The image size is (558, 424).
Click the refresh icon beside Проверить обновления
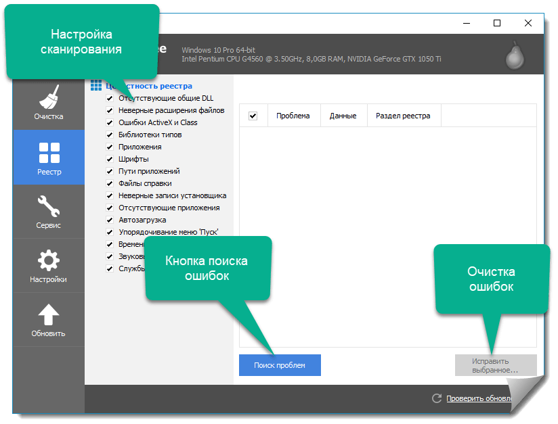[x=437, y=399]
